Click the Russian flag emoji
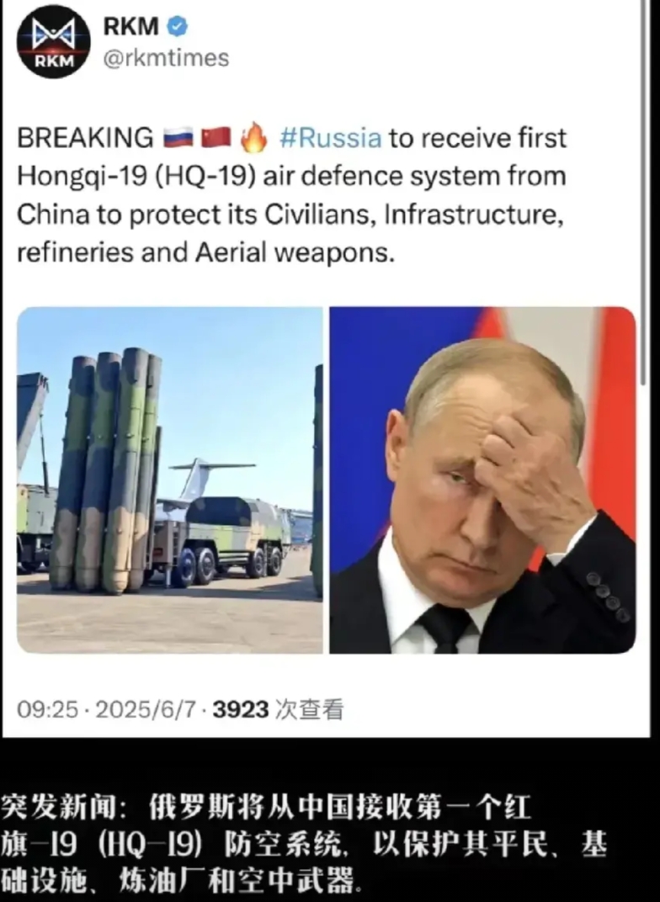660x902 pixels. (178, 138)
